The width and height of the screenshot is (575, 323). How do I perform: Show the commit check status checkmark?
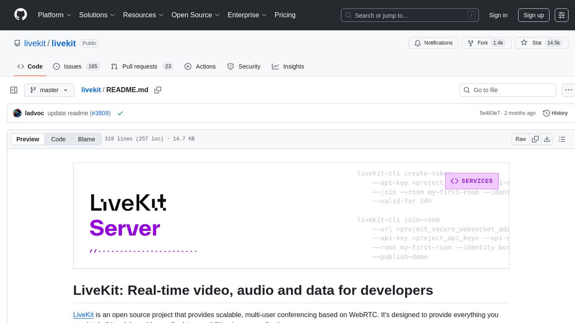pos(120,113)
